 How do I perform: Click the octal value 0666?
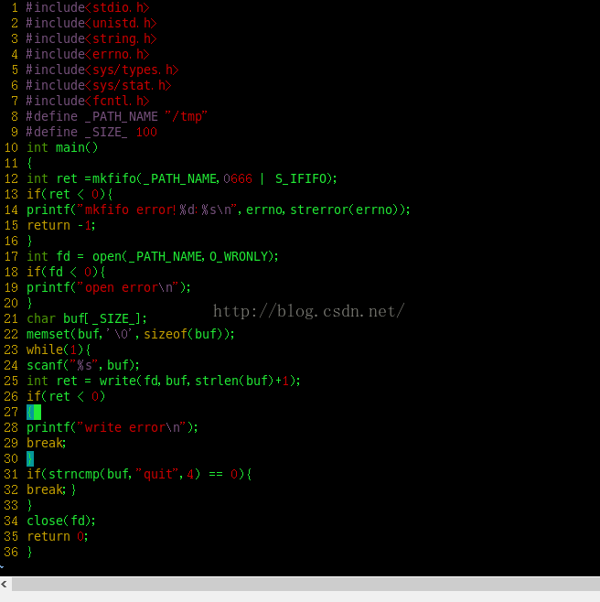(x=238, y=178)
